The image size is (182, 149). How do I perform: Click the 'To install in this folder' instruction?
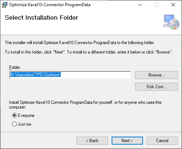pyautogui.click(x=89, y=52)
